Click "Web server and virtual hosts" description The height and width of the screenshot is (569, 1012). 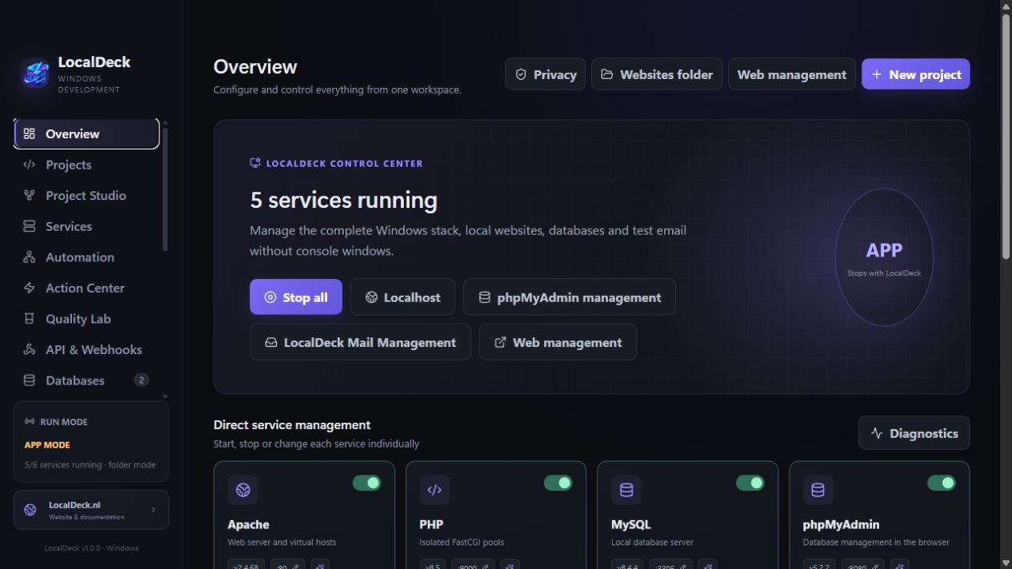(x=282, y=543)
